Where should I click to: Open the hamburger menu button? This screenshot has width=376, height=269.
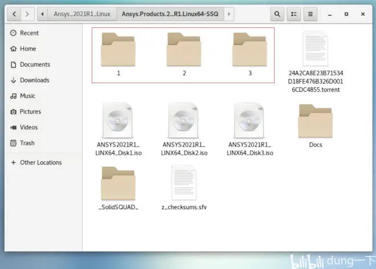pos(310,14)
